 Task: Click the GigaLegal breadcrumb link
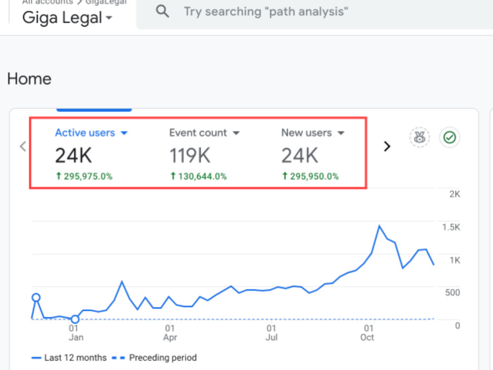pos(106,2)
